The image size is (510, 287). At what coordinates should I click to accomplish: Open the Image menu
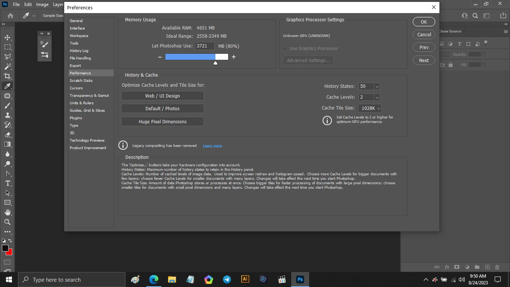click(x=42, y=4)
